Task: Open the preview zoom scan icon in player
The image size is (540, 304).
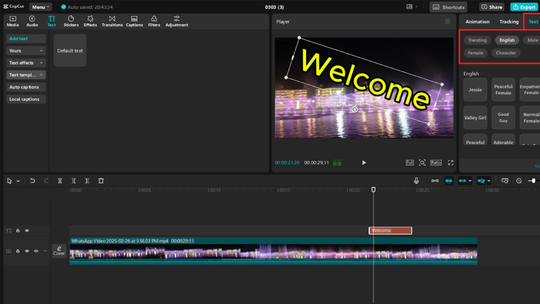Action: pos(422,163)
